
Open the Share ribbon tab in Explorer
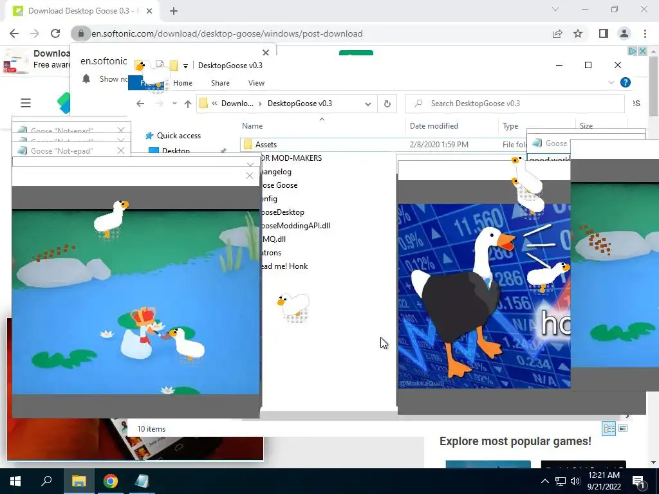pyautogui.click(x=220, y=83)
